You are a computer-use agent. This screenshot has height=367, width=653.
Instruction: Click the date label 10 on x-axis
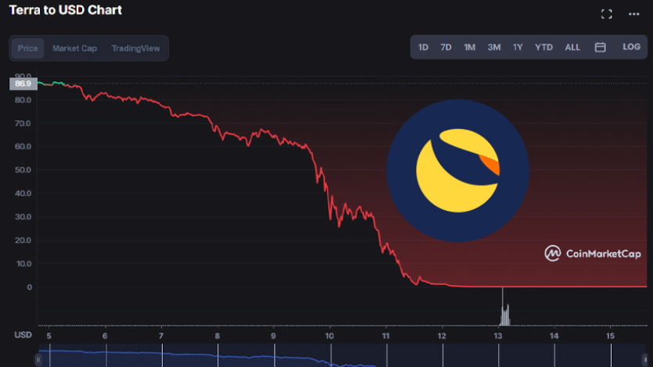pos(329,336)
